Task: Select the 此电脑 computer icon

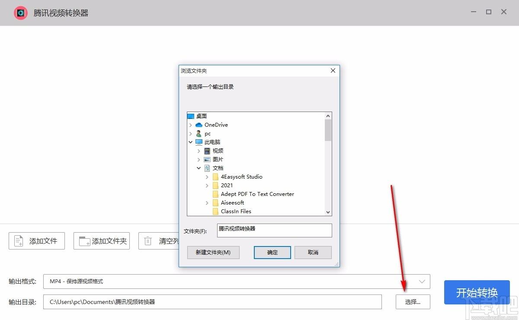Action: [199, 142]
